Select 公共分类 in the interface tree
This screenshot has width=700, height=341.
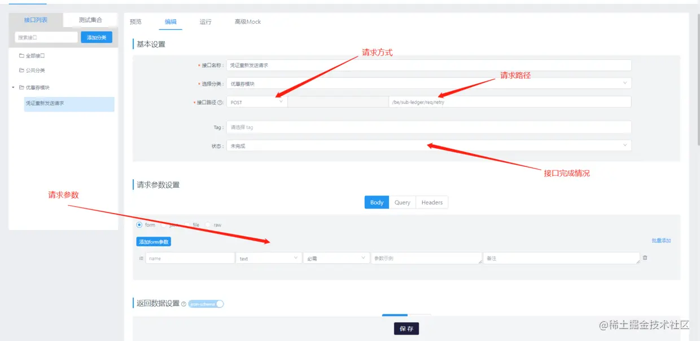(x=35, y=70)
